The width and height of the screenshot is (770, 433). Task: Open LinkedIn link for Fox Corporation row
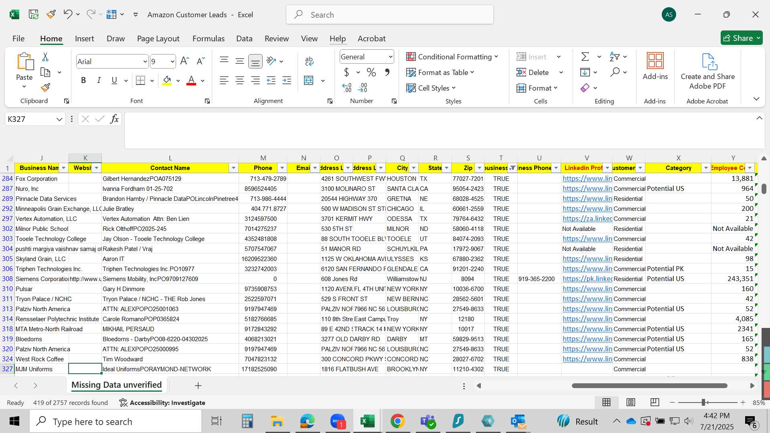(587, 178)
